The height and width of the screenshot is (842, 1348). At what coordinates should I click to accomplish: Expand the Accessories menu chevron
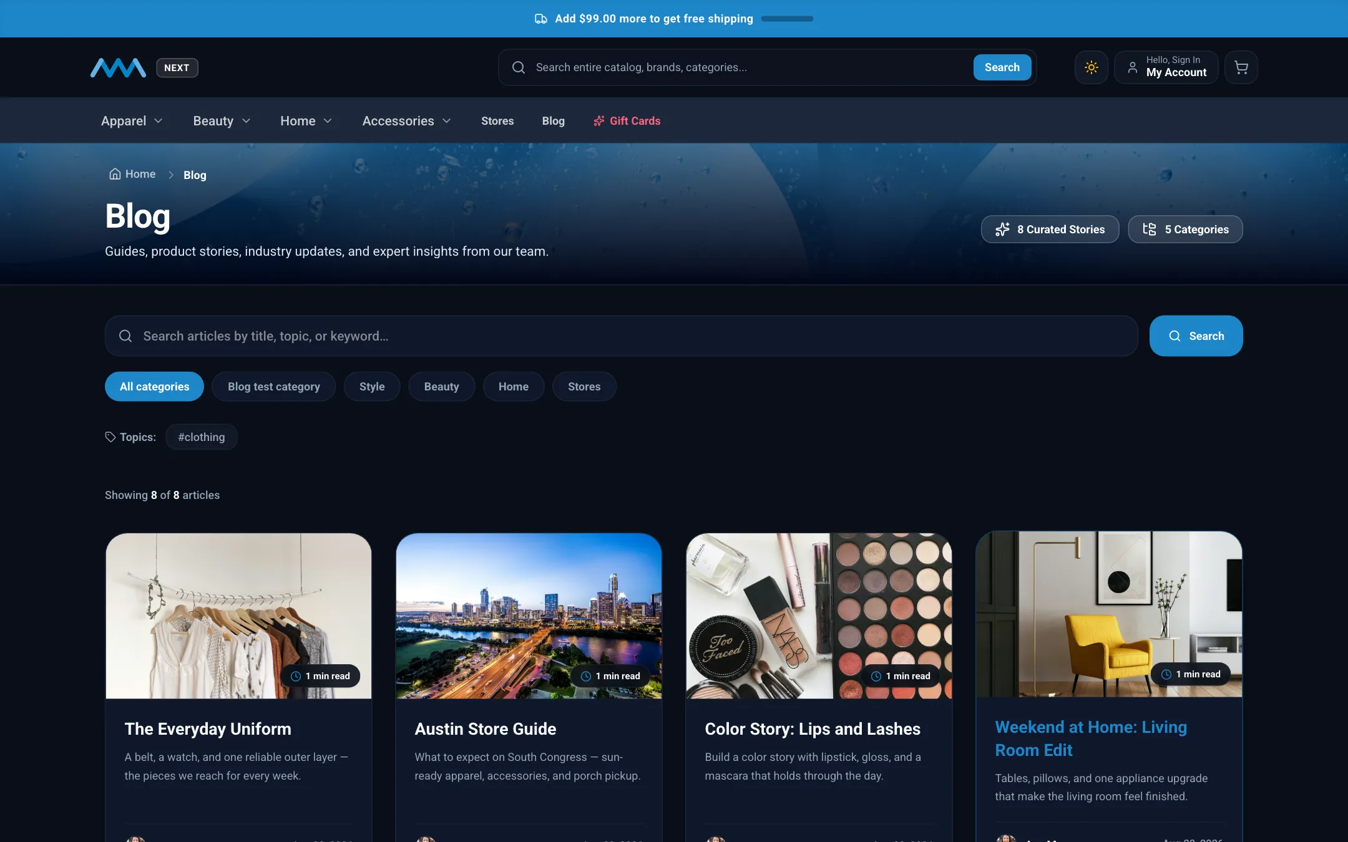[447, 121]
